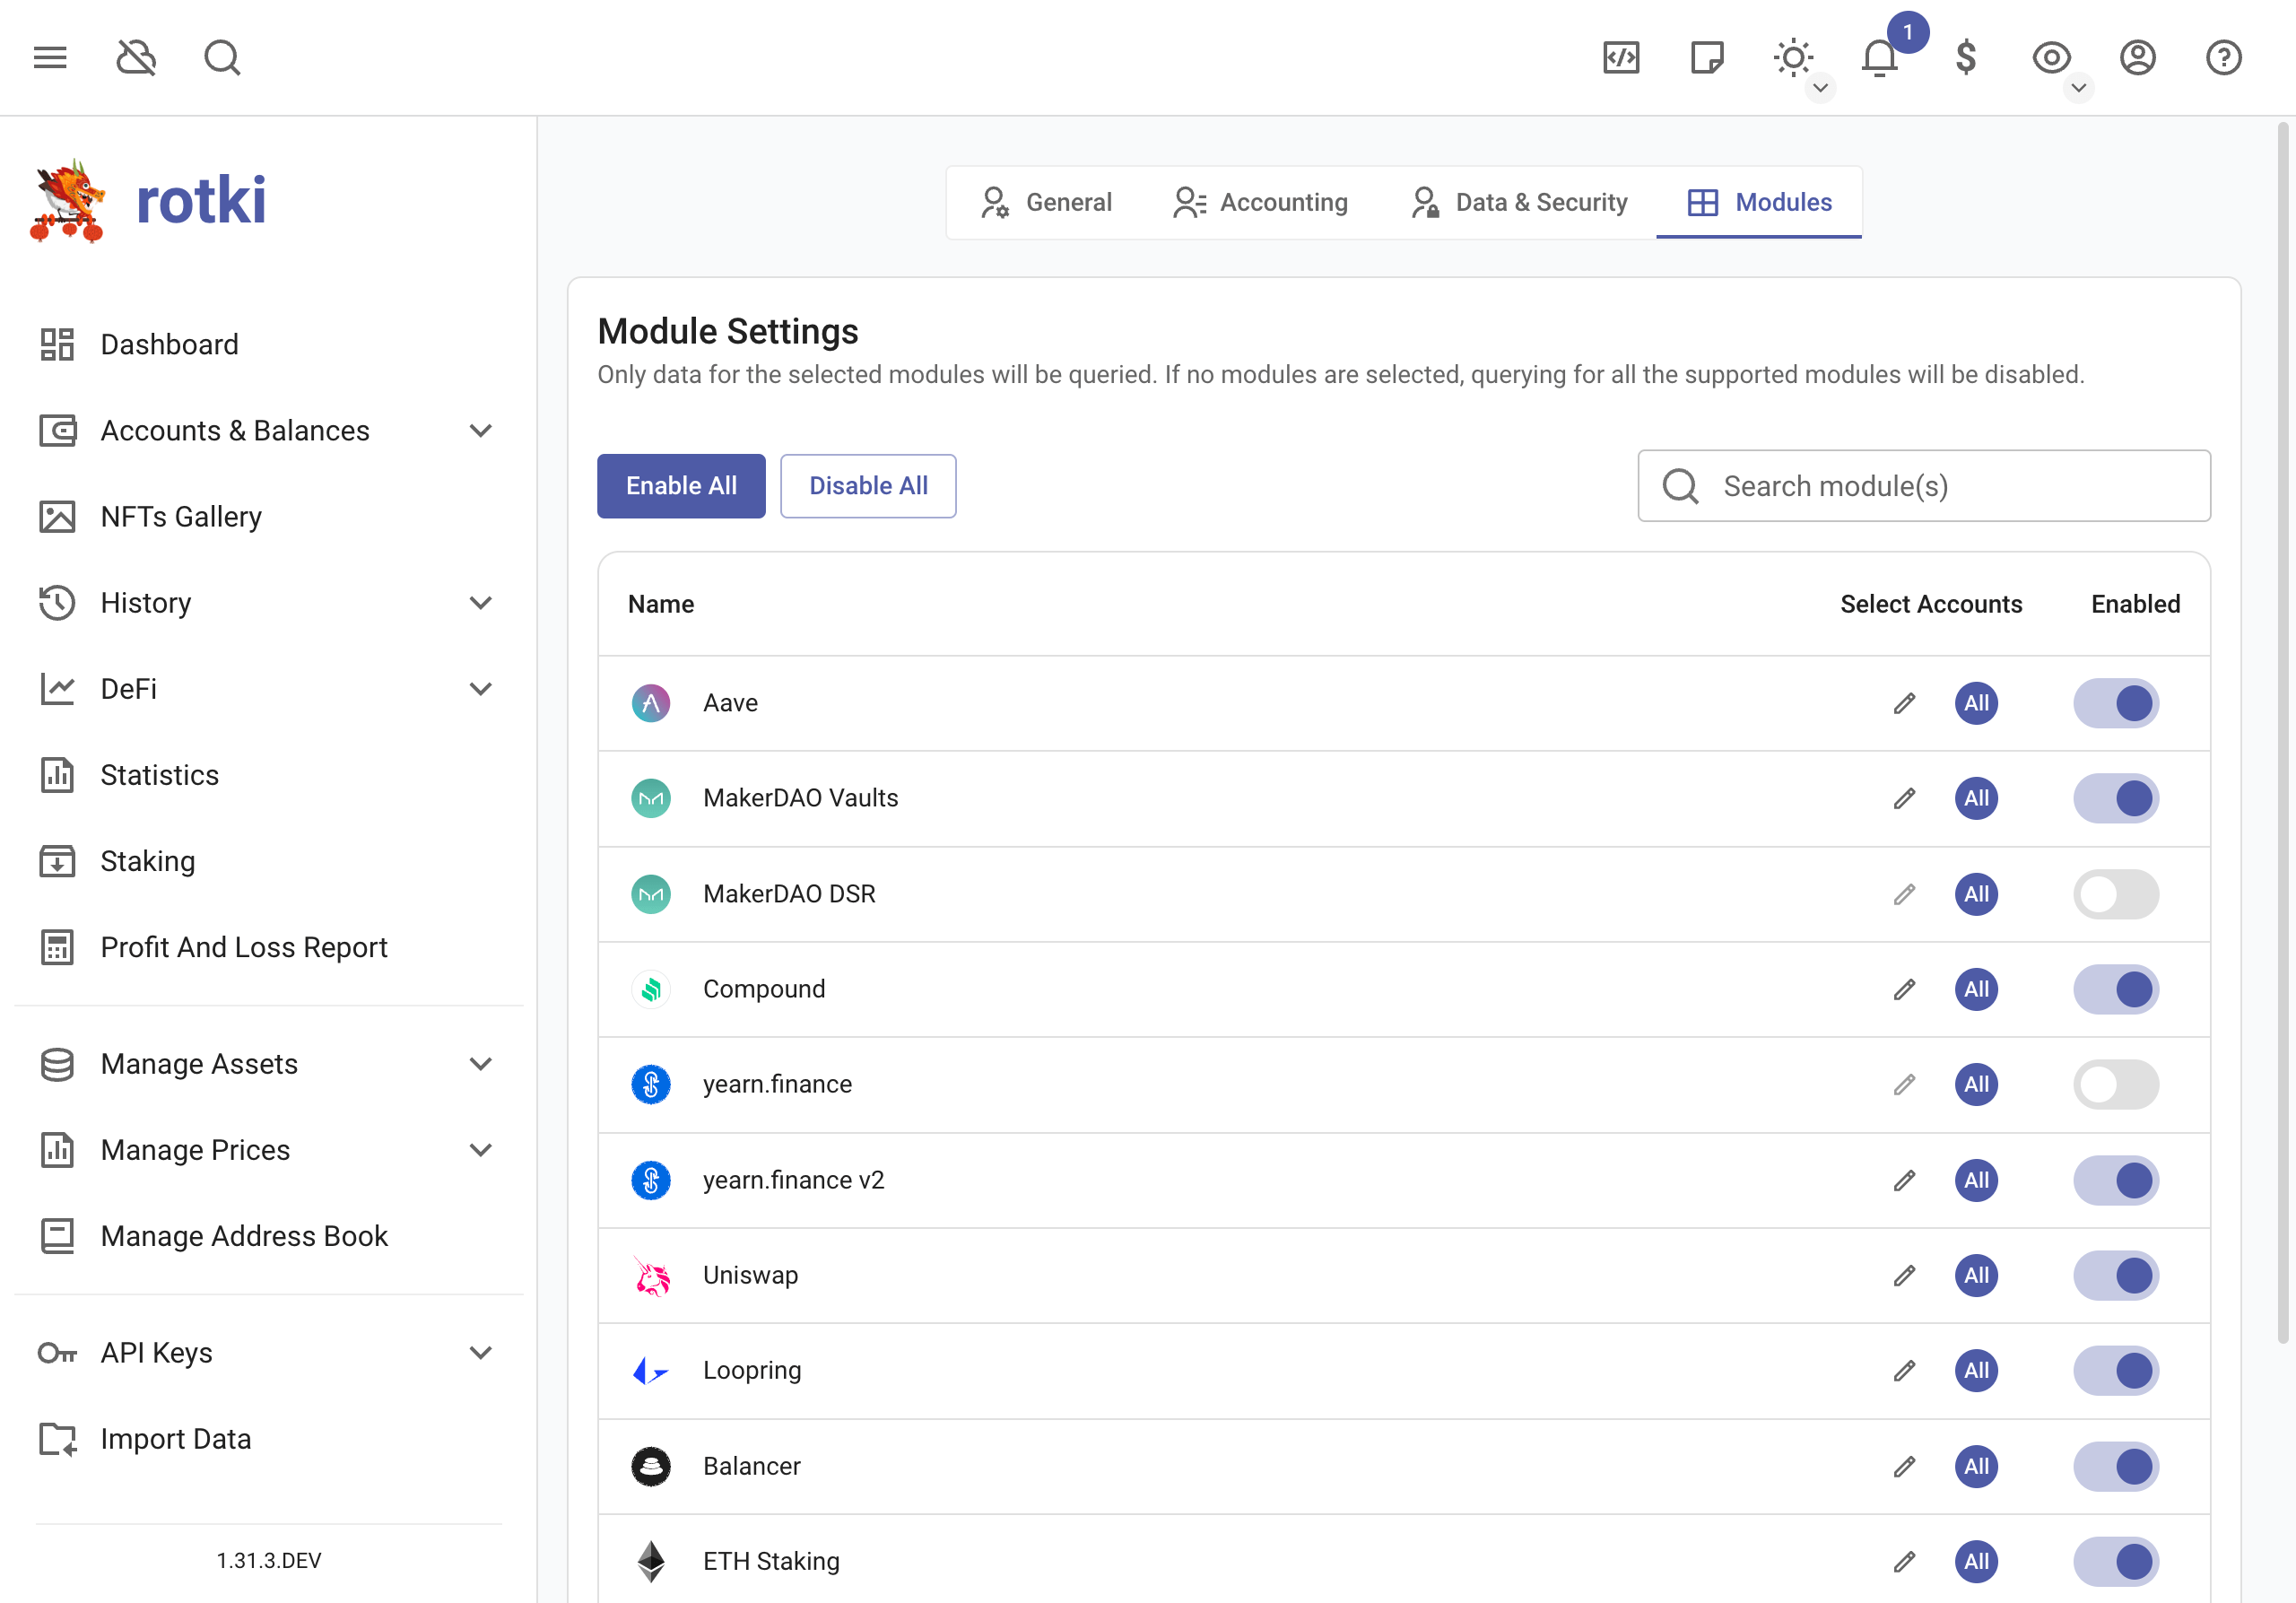Toggle the hamburger navigation menu

click(50, 57)
